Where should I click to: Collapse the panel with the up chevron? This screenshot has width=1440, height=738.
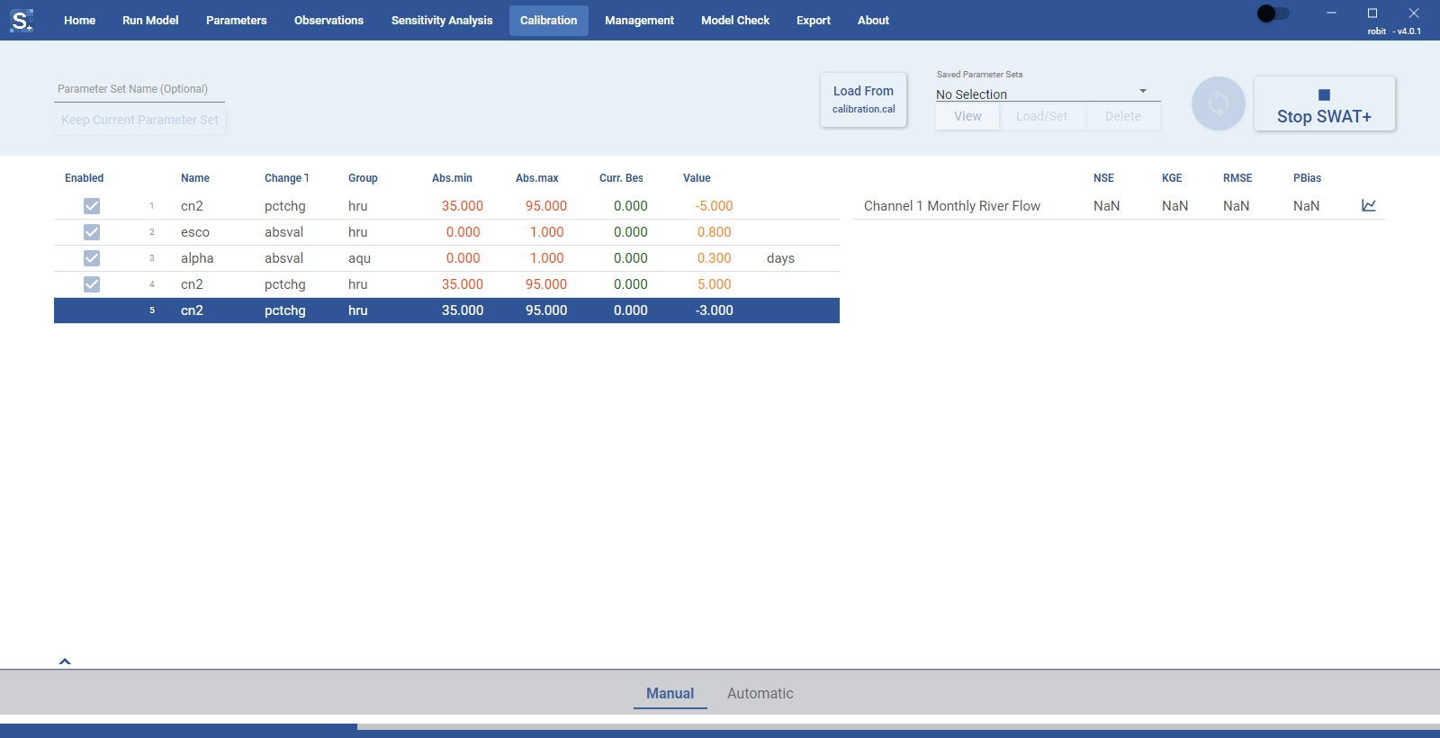click(x=65, y=661)
